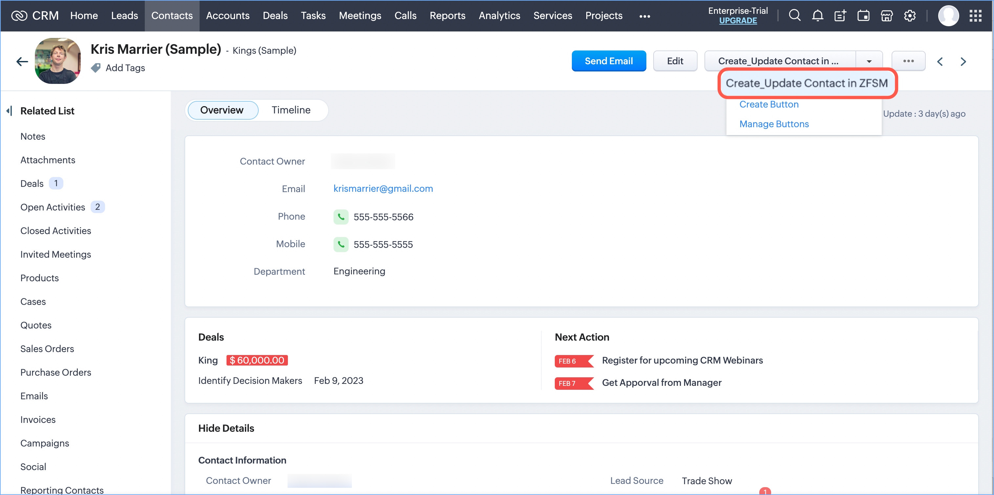Image resolution: width=994 pixels, height=495 pixels.
Task: Open the three-dot more actions button
Action: click(908, 61)
